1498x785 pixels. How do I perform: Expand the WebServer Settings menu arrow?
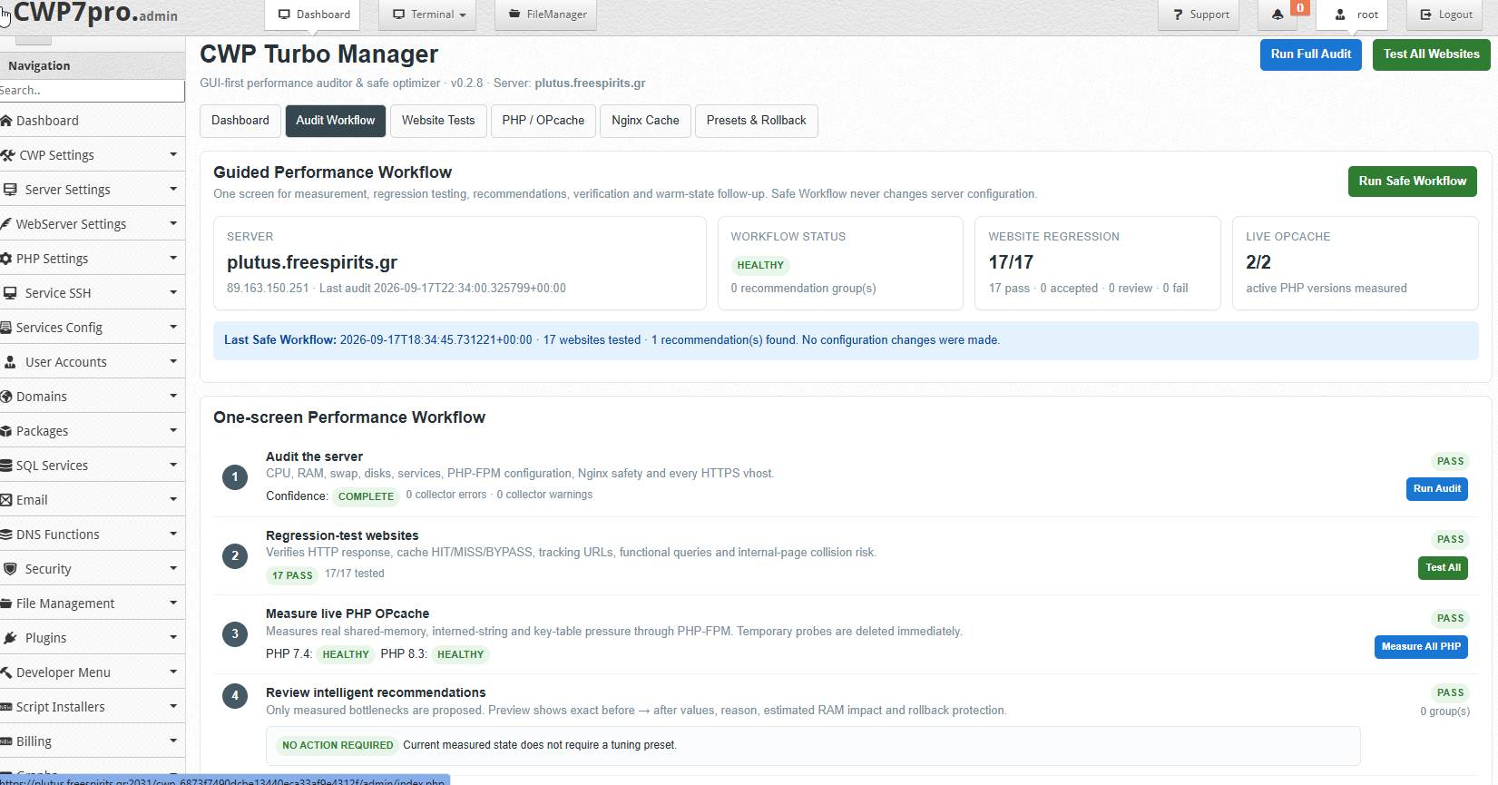tap(173, 223)
